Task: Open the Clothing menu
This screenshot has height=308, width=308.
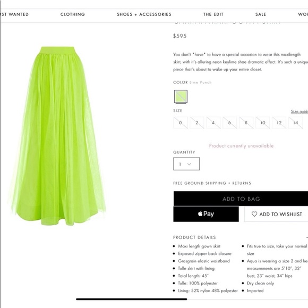Action: click(72, 14)
